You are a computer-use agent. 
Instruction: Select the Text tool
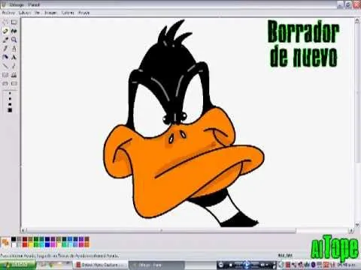[x=14, y=57]
